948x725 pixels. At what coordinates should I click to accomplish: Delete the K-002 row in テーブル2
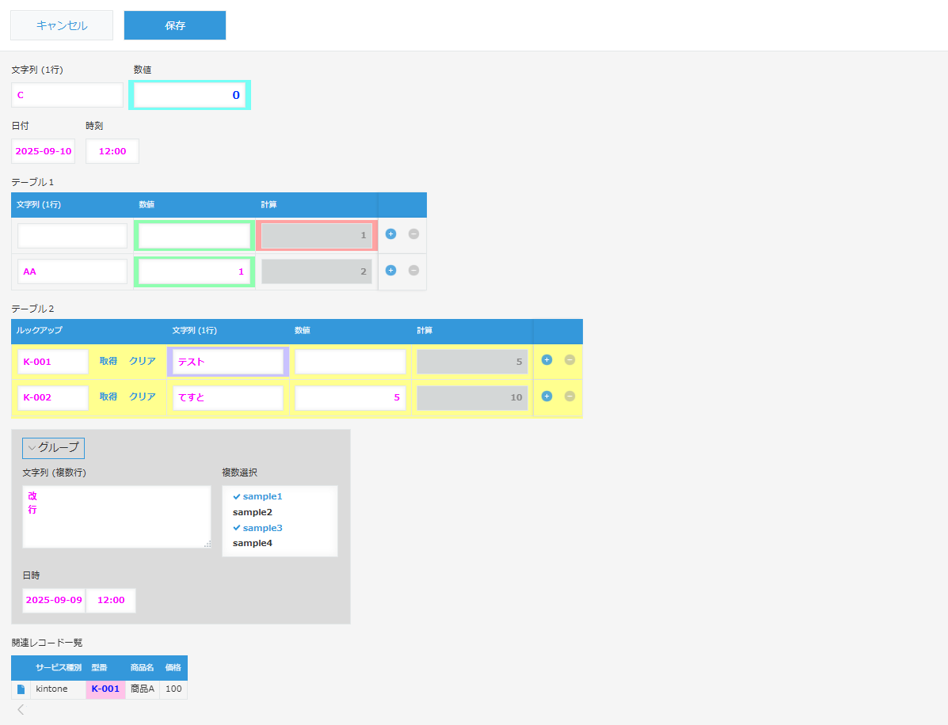569,397
